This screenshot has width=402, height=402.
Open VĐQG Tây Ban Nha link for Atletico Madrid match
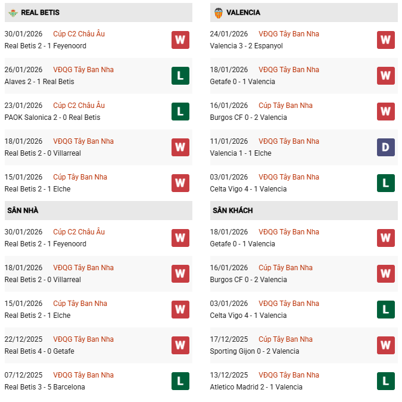click(x=288, y=375)
